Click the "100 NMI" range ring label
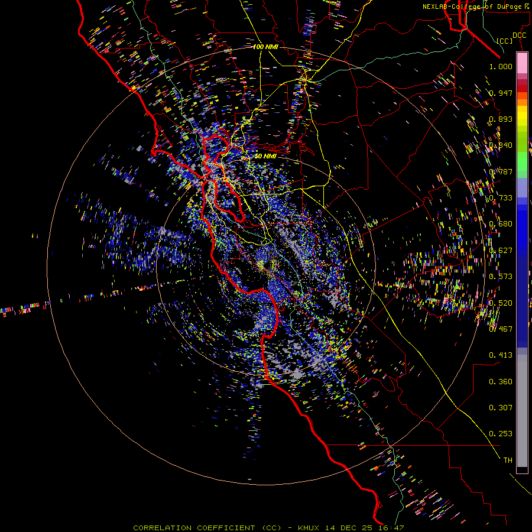This screenshot has width=532, height=532. point(265,47)
